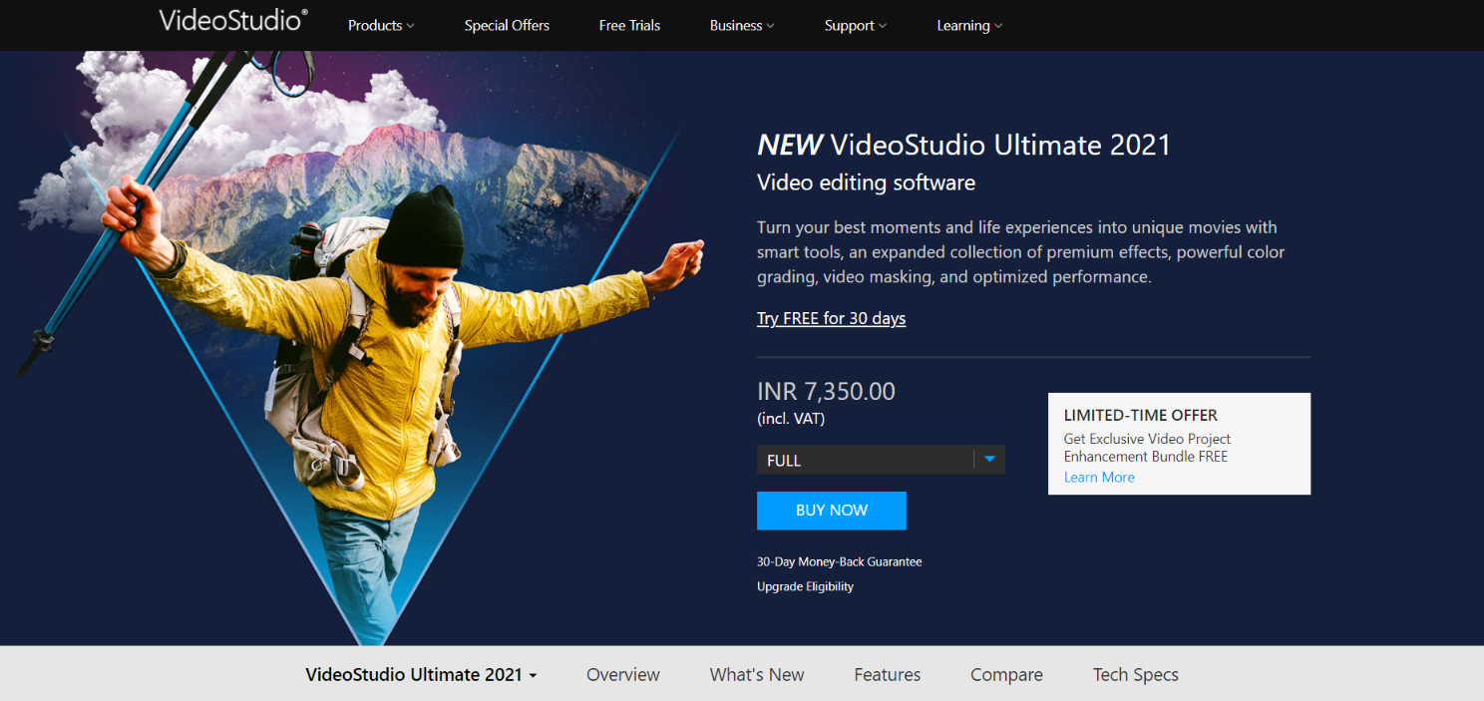Open Learn More in limited-time offer

coord(1099,477)
